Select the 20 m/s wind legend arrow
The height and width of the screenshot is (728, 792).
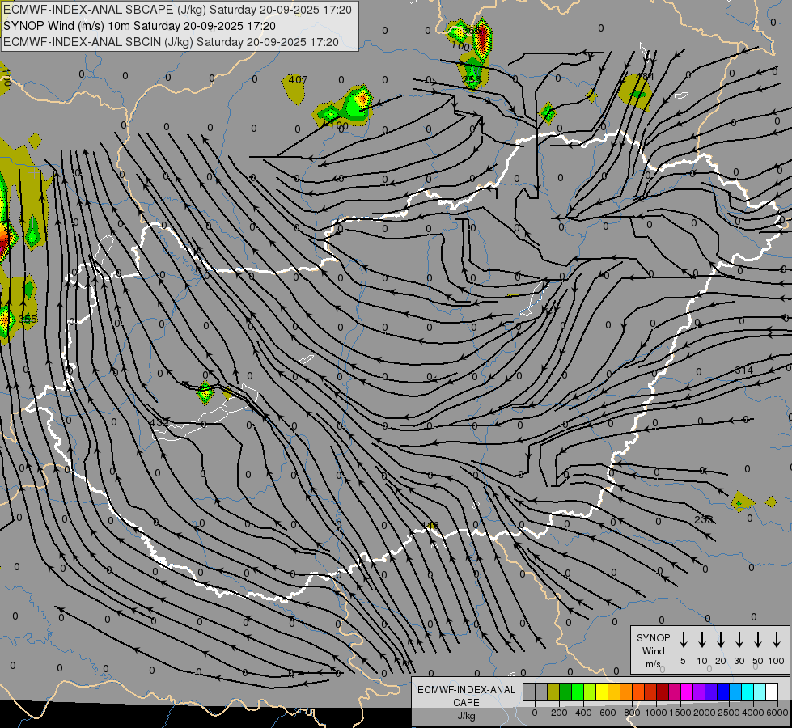(x=721, y=640)
